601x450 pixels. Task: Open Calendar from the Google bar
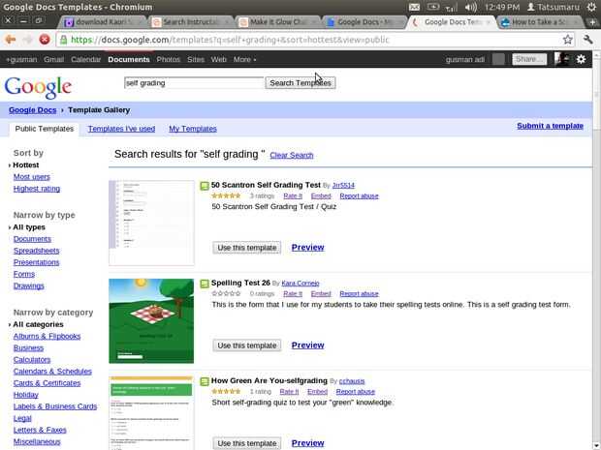point(85,59)
